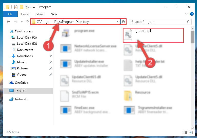Screen dimensions: 197x138
Task: Switch to large icons view layout
Action: tap(191, 132)
